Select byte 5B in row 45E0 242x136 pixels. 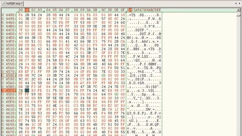click(61, 98)
